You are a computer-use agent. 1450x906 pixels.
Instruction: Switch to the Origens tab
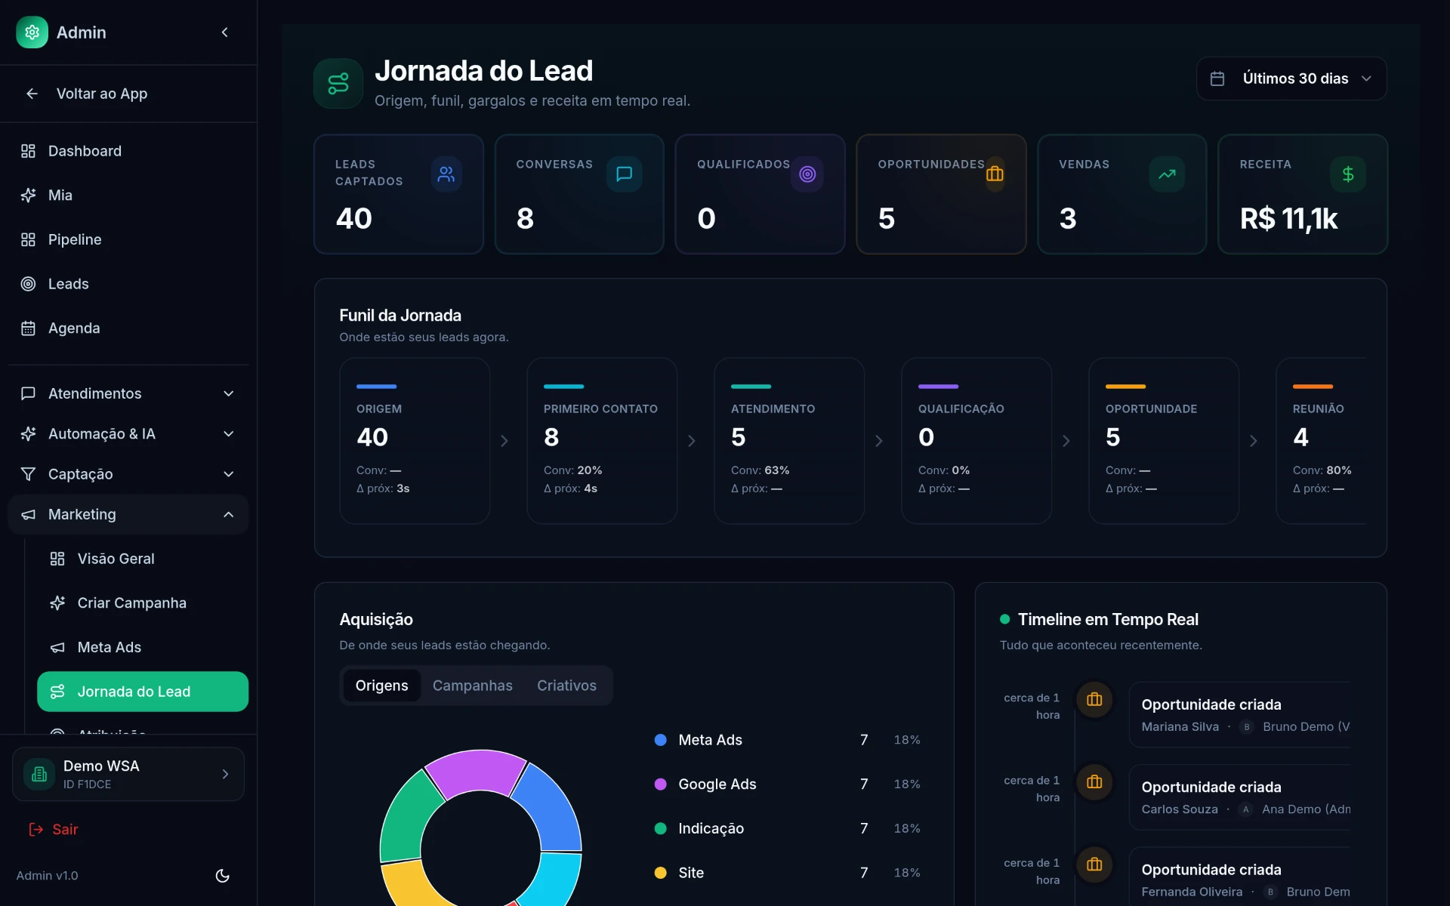pyautogui.click(x=381, y=686)
